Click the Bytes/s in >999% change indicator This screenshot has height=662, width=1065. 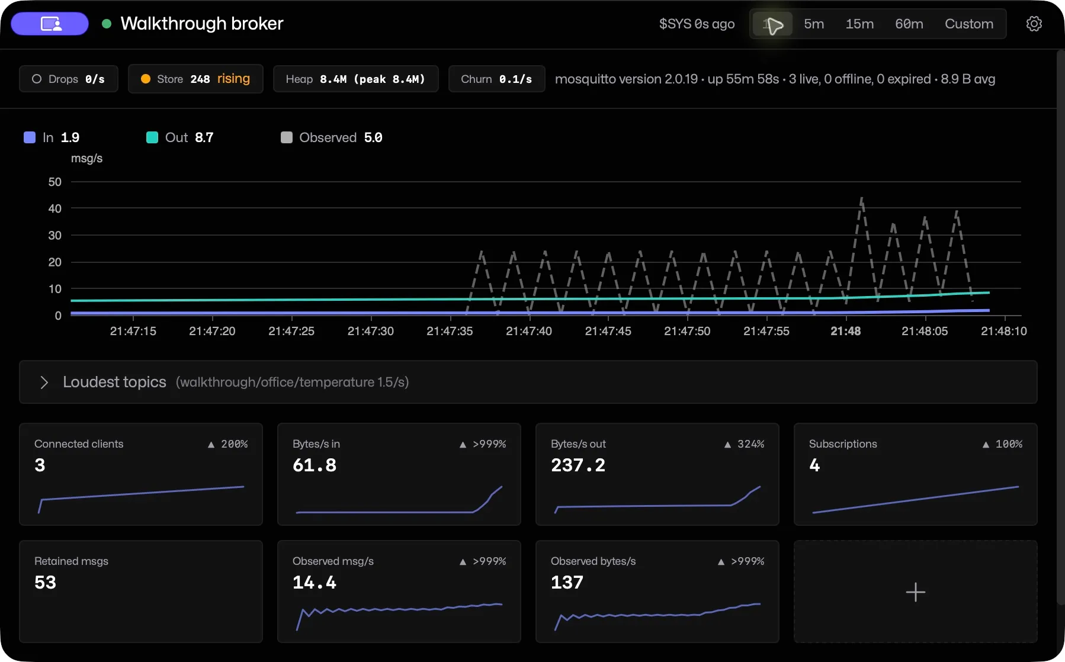tap(483, 444)
